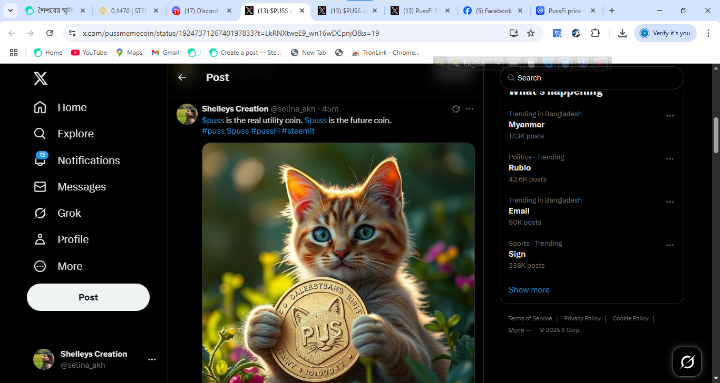This screenshot has height=383, width=720.
Task: Click the back arrow beside Post heading
Action: coord(182,77)
